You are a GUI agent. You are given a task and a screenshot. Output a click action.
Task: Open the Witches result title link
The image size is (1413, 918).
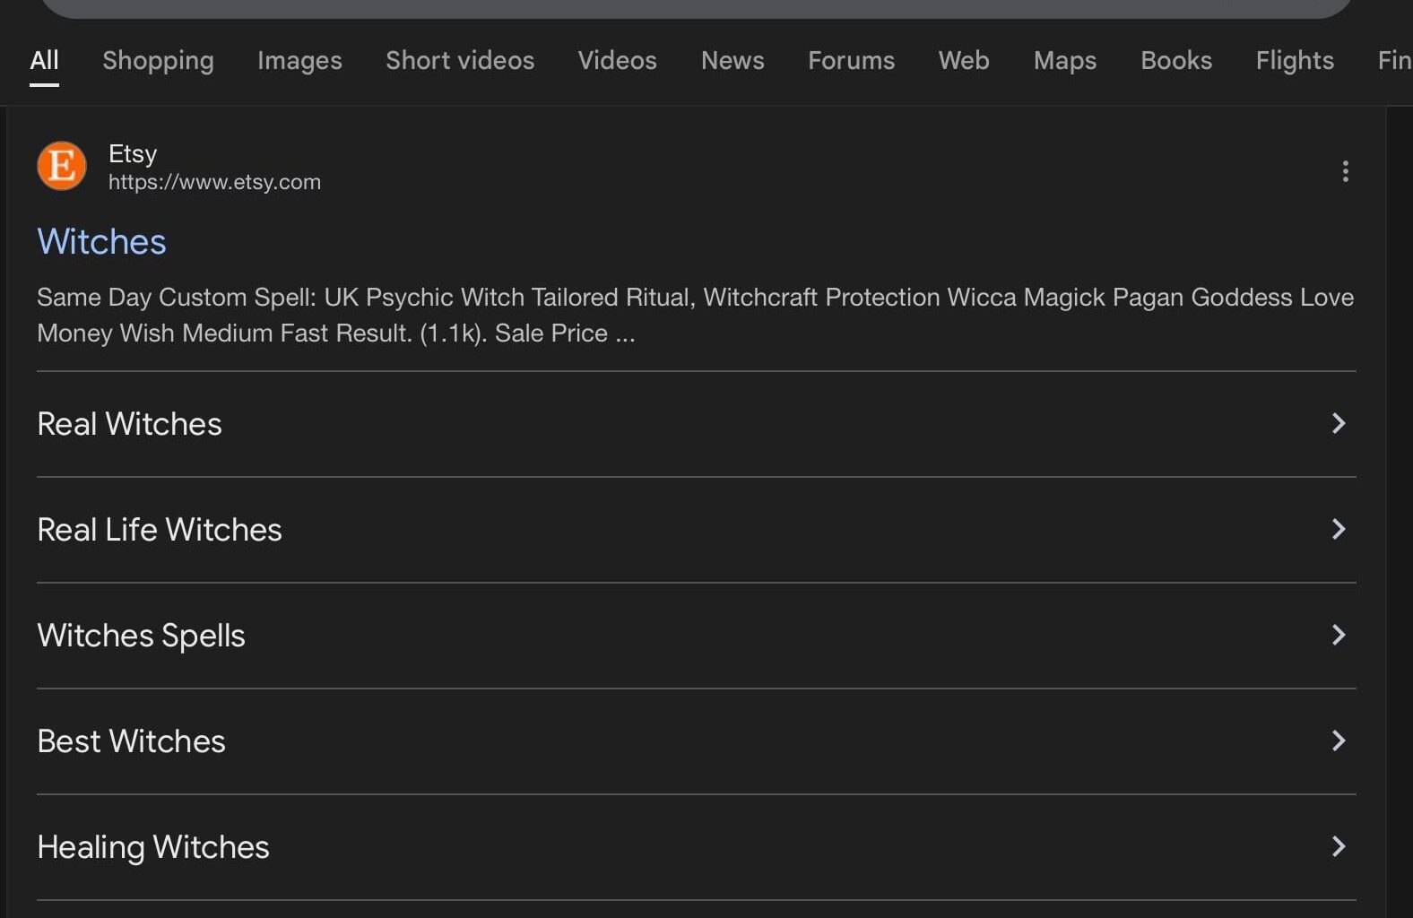(101, 242)
